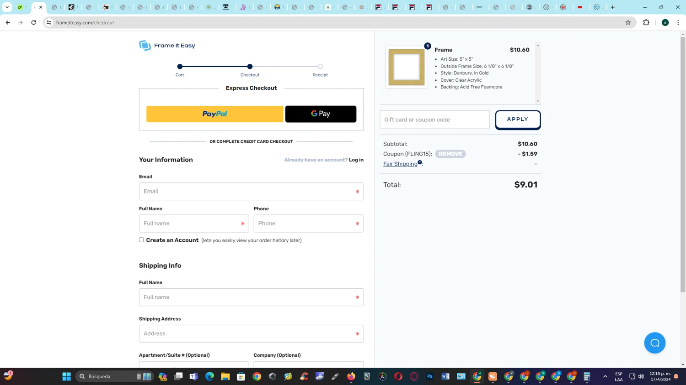
Task: Open Firefox from the taskbar
Action: 351,376
